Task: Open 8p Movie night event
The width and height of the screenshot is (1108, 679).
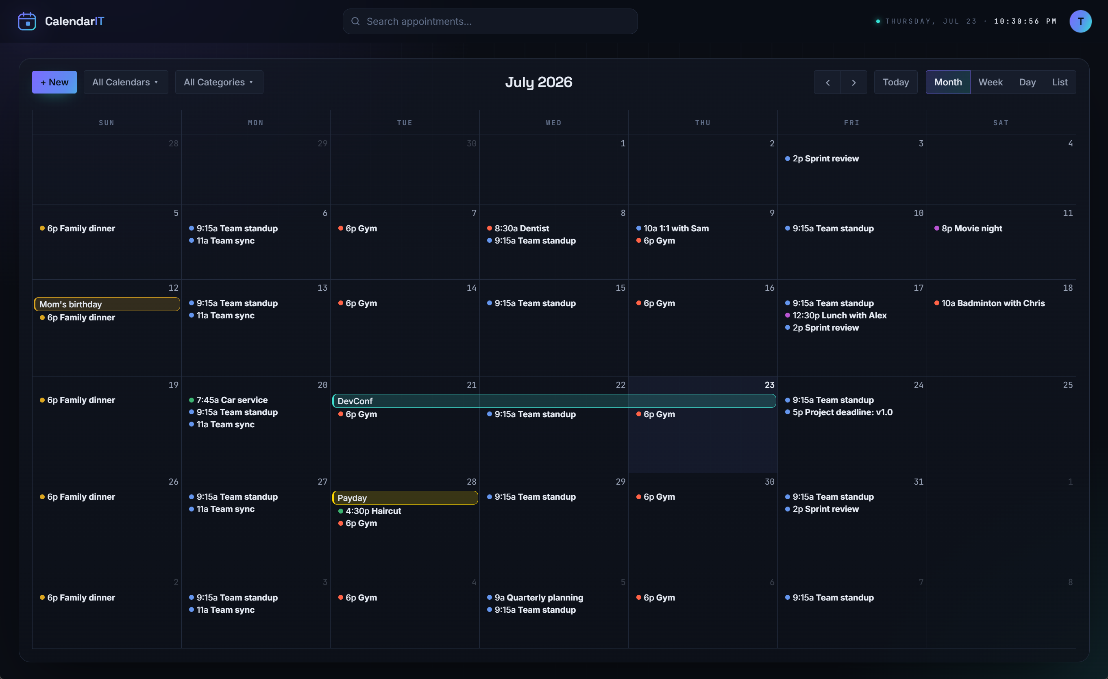Action: 968,229
